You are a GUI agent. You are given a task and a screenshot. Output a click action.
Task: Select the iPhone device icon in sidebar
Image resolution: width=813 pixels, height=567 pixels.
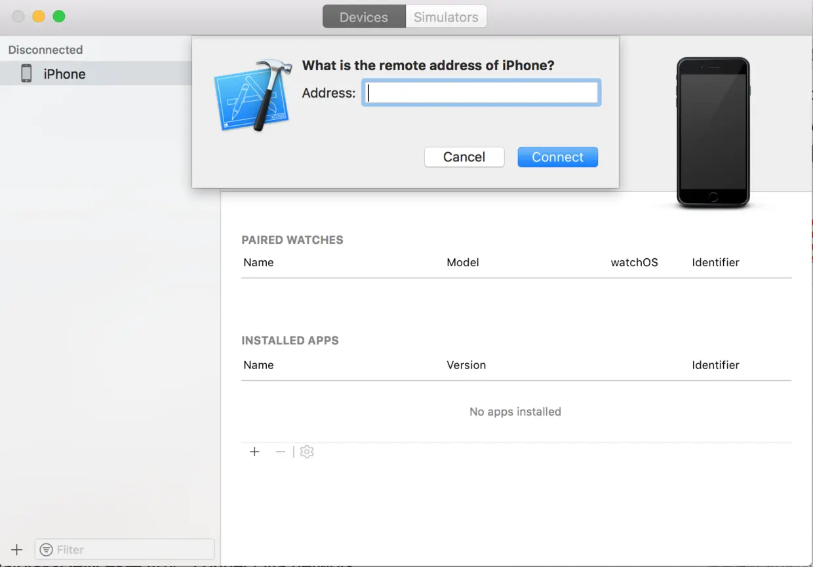[x=26, y=73]
